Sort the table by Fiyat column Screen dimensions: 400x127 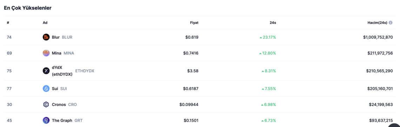tap(194, 23)
